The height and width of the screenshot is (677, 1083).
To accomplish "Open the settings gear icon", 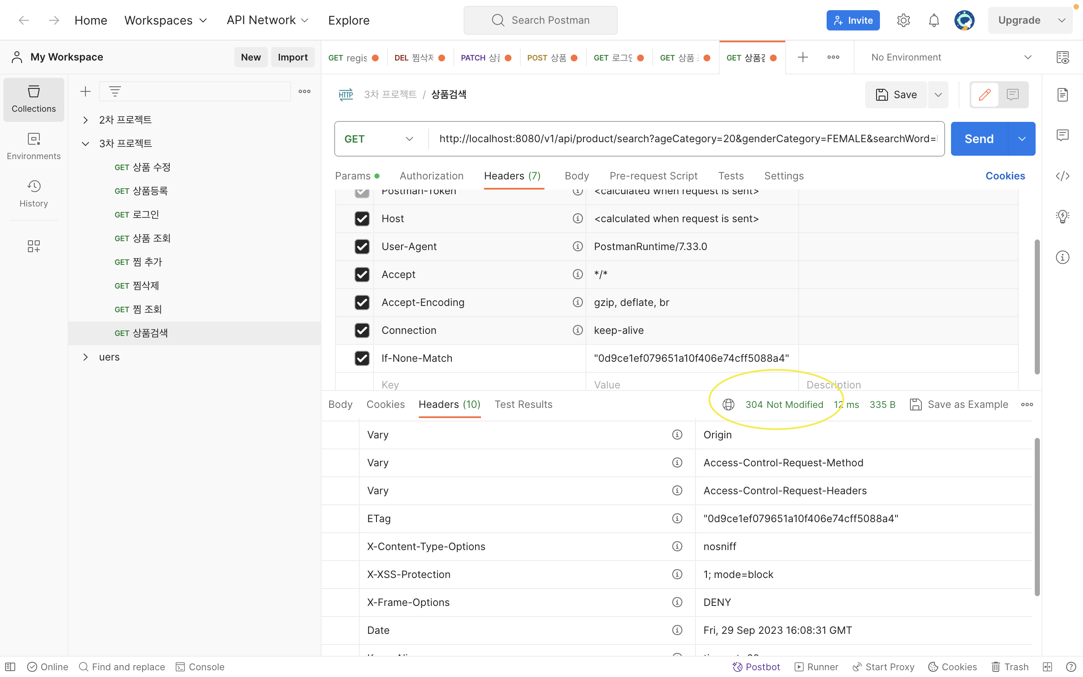I will 903,20.
